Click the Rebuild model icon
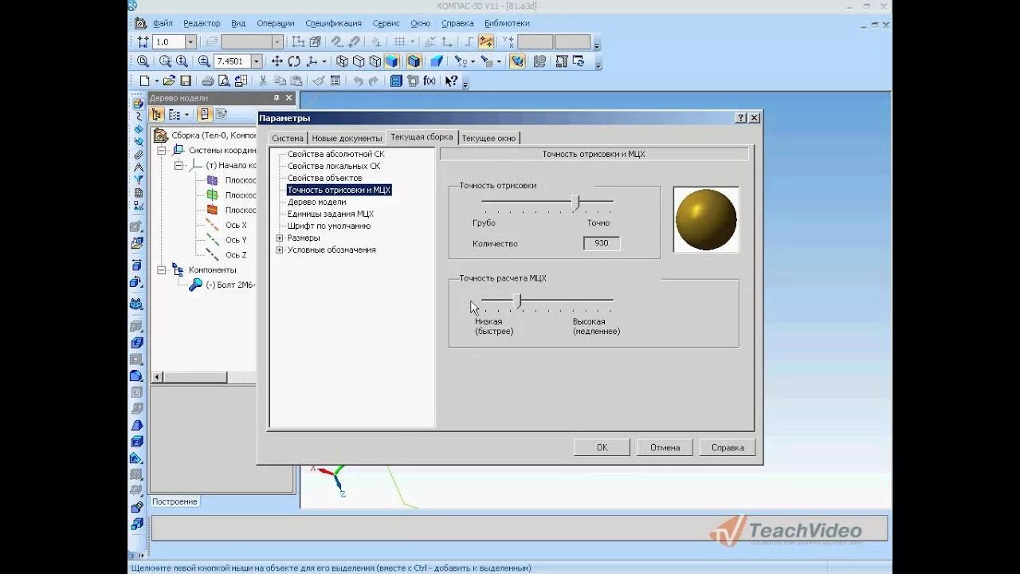This screenshot has width=1020, height=574. (x=579, y=61)
